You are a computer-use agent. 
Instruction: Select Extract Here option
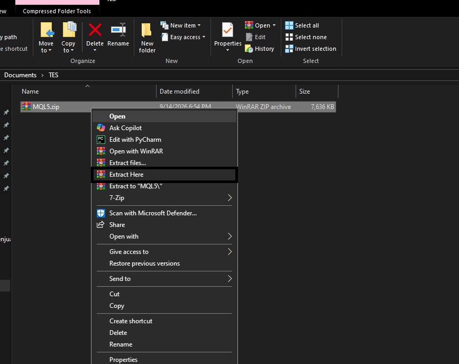(164, 174)
